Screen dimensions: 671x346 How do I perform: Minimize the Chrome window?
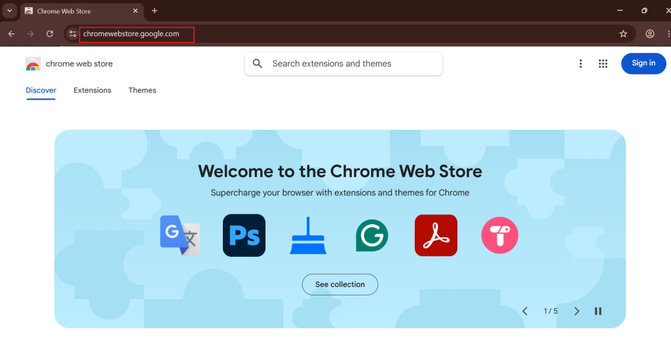pyautogui.click(x=620, y=10)
